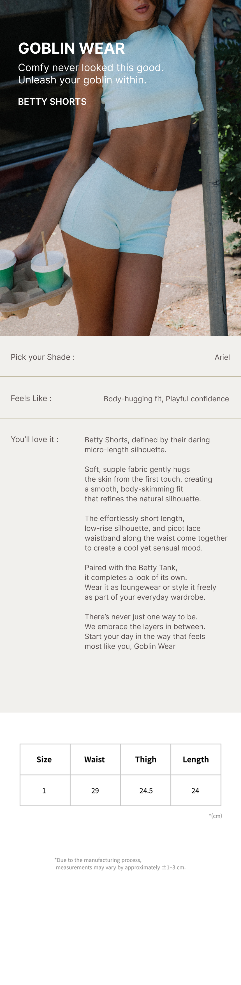Click the manufacturing process disclaimer note

(x=120, y=864)
